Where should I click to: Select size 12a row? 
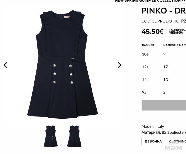pyautogui.click(x=164, y=67)
